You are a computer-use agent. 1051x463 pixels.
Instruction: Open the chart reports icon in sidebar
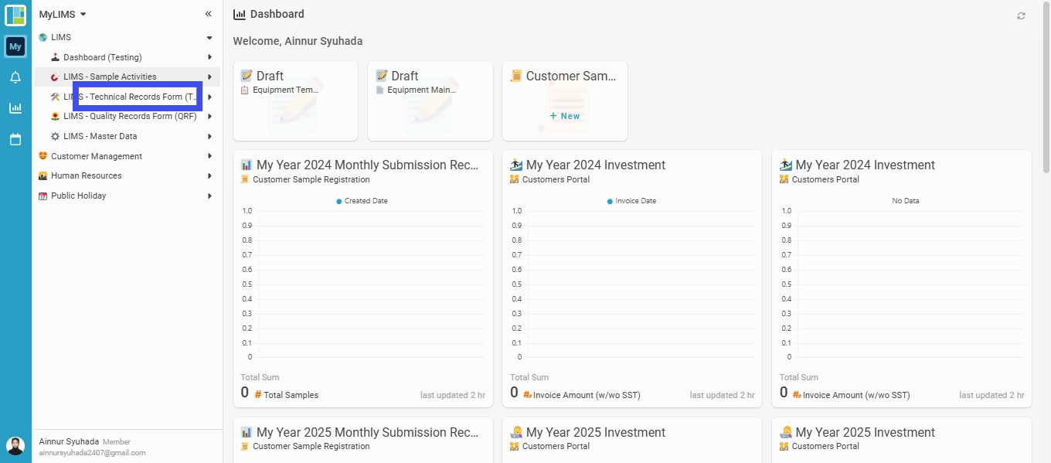coord(15,108)
